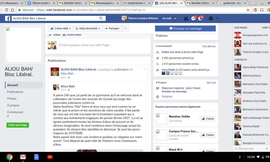The image size is (270, 162).
Task: Click the help question mark icon
Action: 211,18
